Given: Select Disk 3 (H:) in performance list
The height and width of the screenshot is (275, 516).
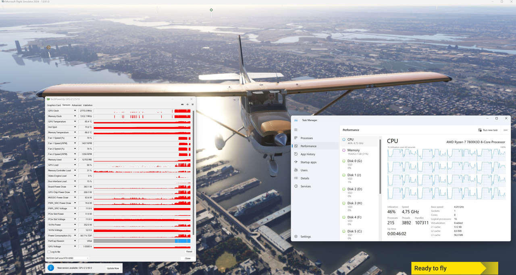Looking at the screenshot, I should 359,206.
